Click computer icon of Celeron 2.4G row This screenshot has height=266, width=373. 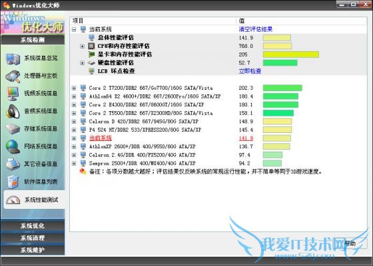coord(83,155)
